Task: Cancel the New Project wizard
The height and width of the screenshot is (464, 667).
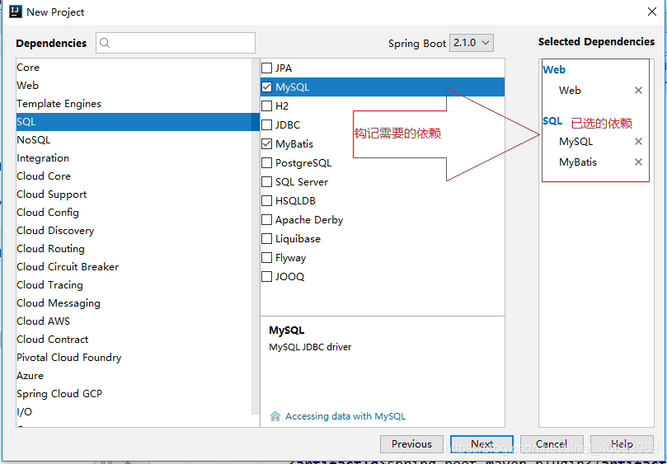Action: 552,444
